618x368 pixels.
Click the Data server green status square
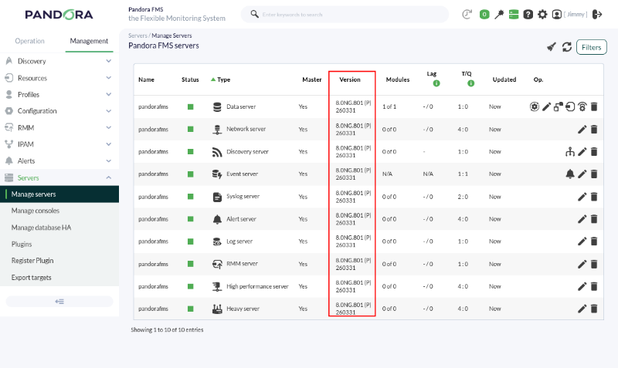(x=190, y=106)
